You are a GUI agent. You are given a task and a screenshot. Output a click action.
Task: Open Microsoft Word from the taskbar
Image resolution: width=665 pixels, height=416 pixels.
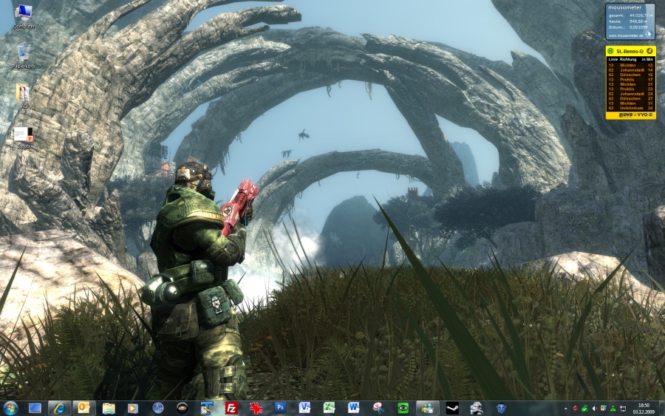[x=353, y=409]
